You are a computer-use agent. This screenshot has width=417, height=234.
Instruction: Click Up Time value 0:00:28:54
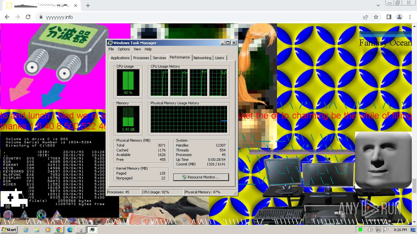pyautogui.click(x=217, y=160)
